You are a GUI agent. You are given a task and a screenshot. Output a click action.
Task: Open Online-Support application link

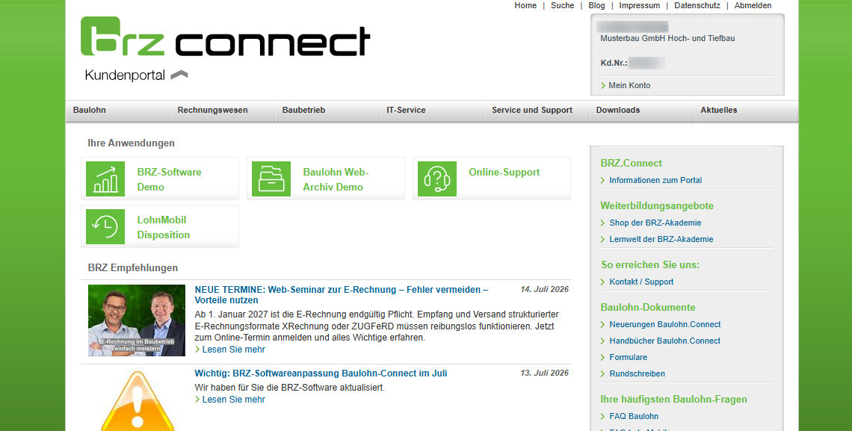point(504,172)
